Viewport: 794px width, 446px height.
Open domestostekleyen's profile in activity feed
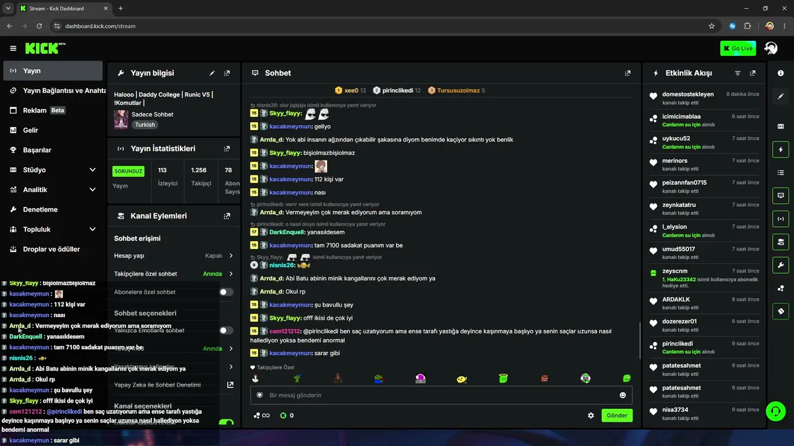pos(688,94)
